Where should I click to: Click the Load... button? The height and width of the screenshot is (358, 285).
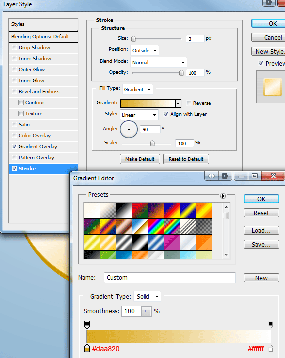tap(261, 231)
